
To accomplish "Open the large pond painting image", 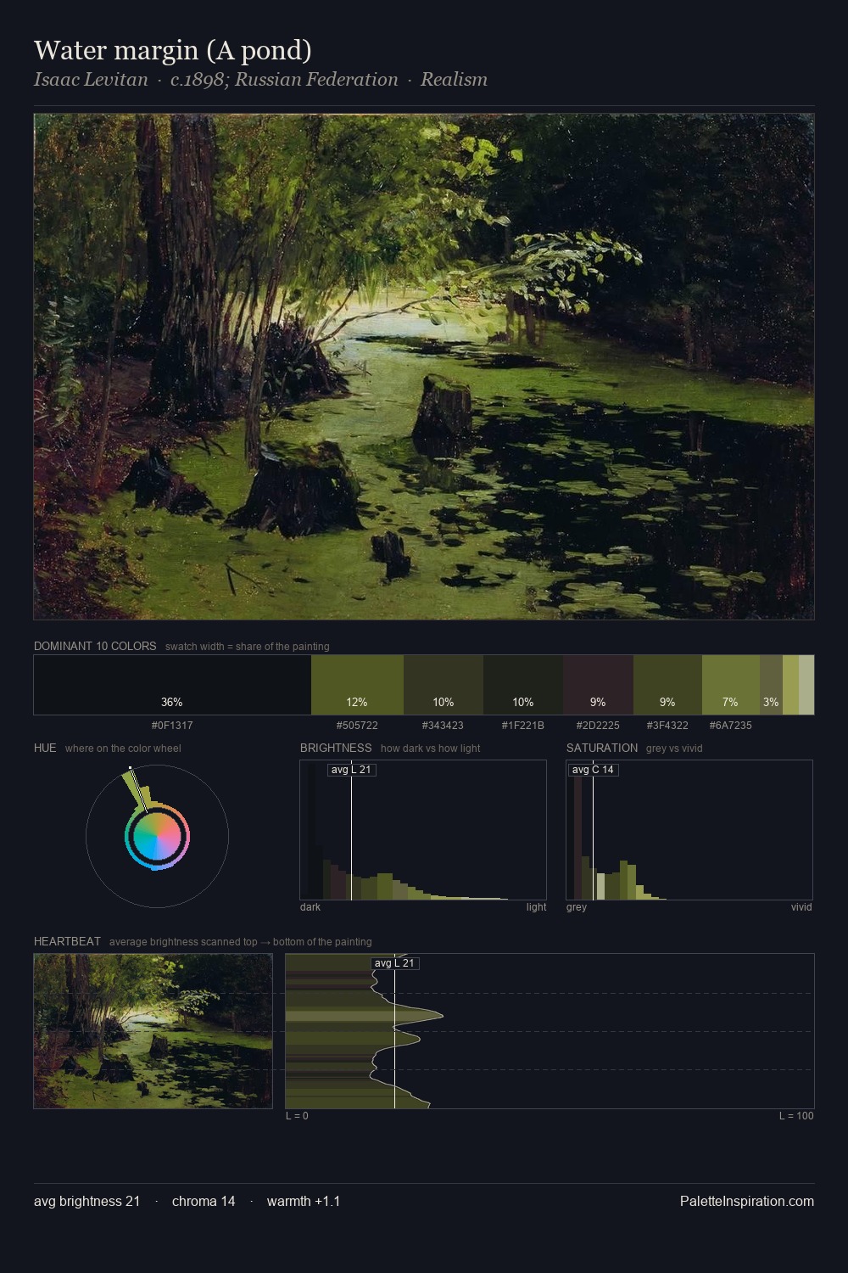I will (x=424, y=367).
